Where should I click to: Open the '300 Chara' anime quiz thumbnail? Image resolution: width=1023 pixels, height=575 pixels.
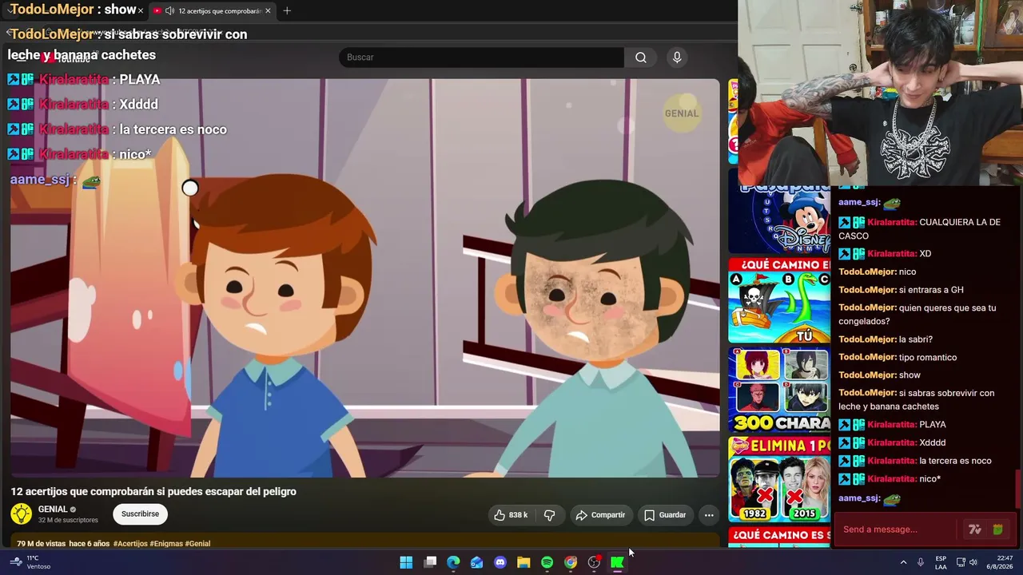[779, 390]
